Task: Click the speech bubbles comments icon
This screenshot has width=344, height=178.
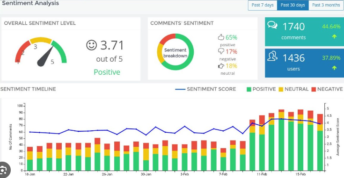Action: [272, 25]
